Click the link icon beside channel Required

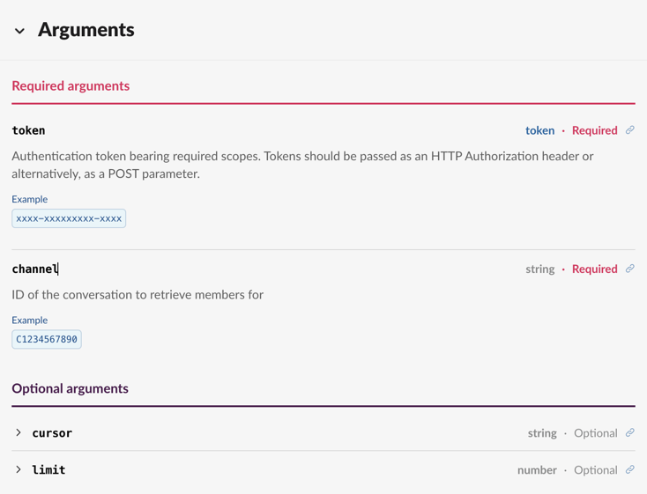click(x=630, y=269)
